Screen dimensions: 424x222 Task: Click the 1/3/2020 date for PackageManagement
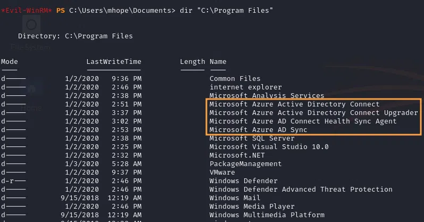pyautogui.click(x=82, y=164)
